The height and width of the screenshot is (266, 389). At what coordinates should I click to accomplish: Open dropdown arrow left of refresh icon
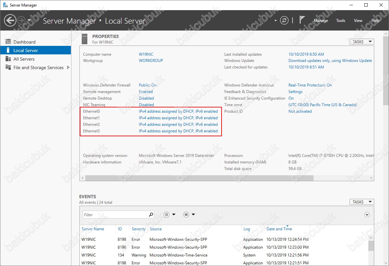275,21
